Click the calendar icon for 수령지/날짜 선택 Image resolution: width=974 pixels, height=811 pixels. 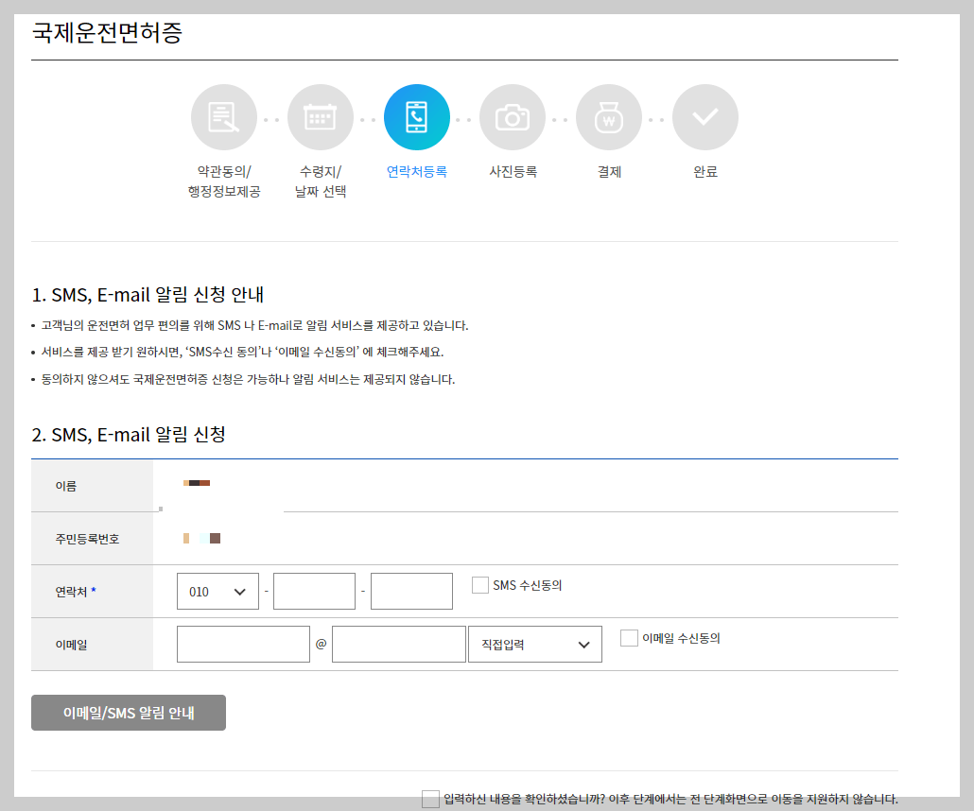click(x=321, y=116)
